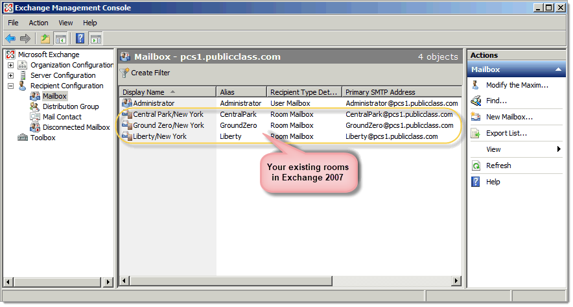Click Modify the Maxim... action link
573x307 pixels.
[x=517, y=85]
